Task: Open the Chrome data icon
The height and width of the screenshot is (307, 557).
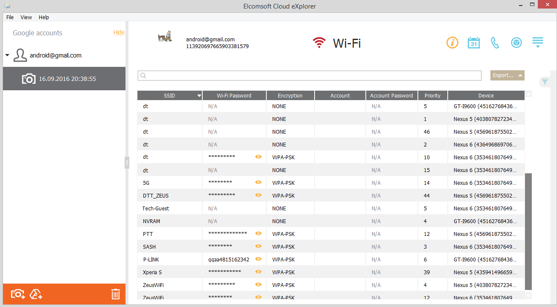Action: [516, 43]
